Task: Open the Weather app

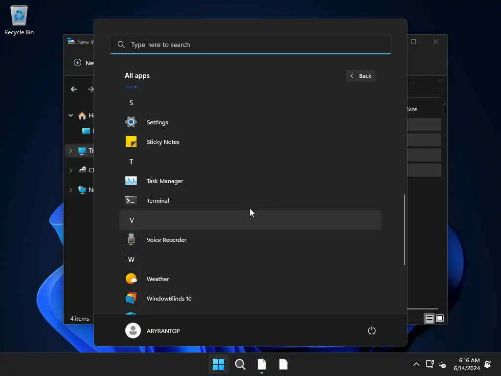Action: (x=250, y=279)
